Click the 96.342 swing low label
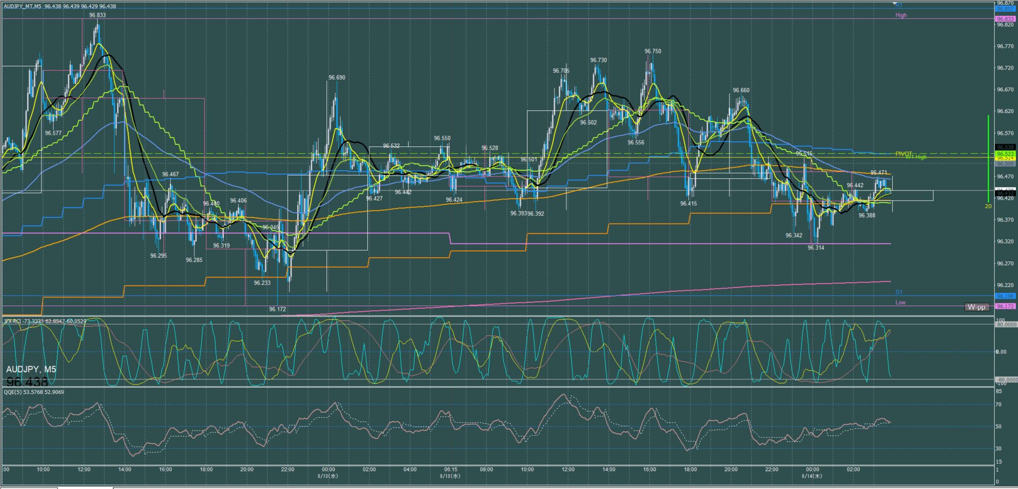 794,235
